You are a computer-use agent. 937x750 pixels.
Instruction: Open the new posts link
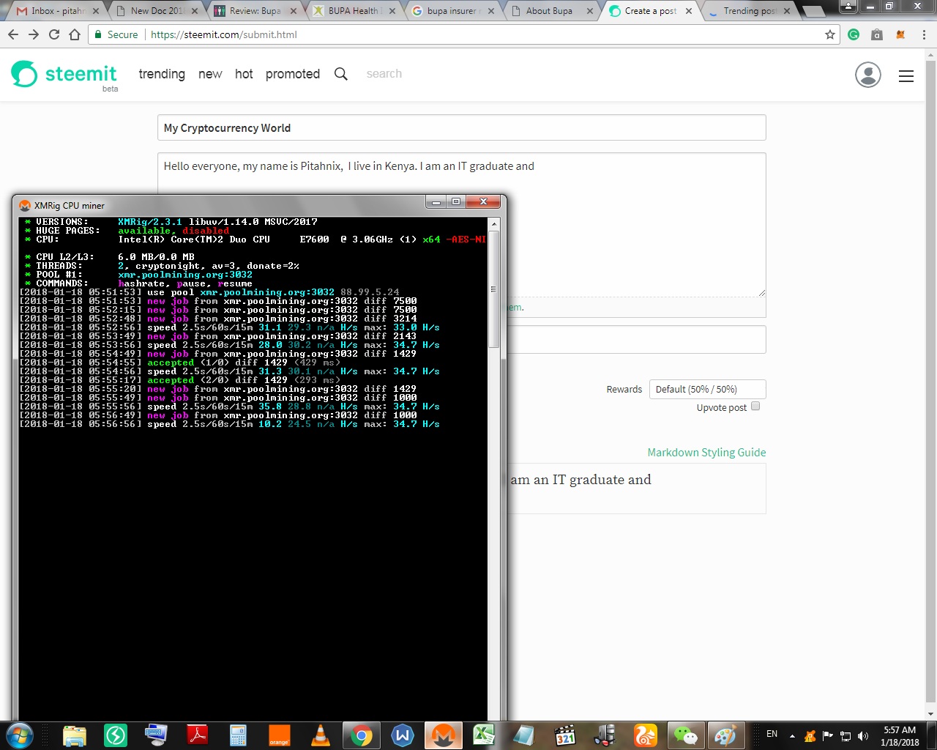tap(210, 74)
